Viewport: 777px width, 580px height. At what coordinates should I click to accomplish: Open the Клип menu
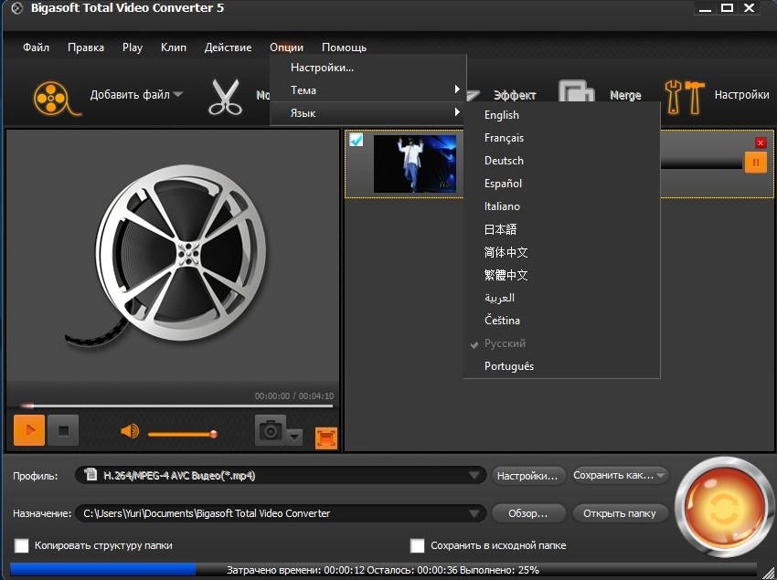tap(174, 47)
